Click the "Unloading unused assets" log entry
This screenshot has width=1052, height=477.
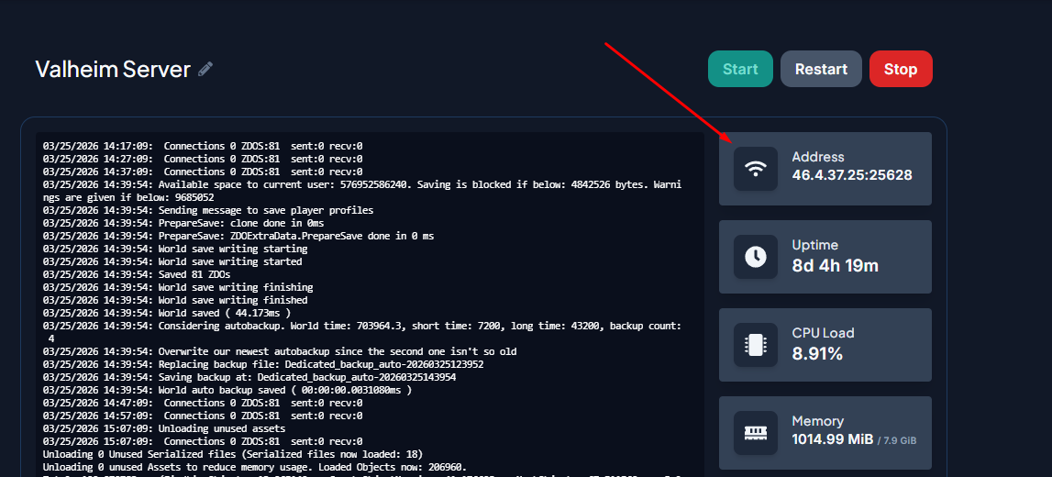click(221, 428)
